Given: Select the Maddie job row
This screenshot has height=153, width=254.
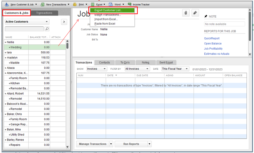Looking at the screenshot, I should (35, 63).
